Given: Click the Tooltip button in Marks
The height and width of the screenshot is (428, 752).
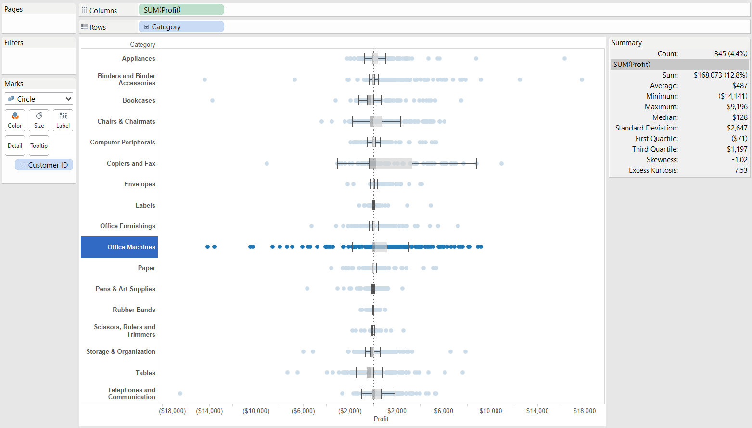Looking at the screenshot, I should point(39,145).
